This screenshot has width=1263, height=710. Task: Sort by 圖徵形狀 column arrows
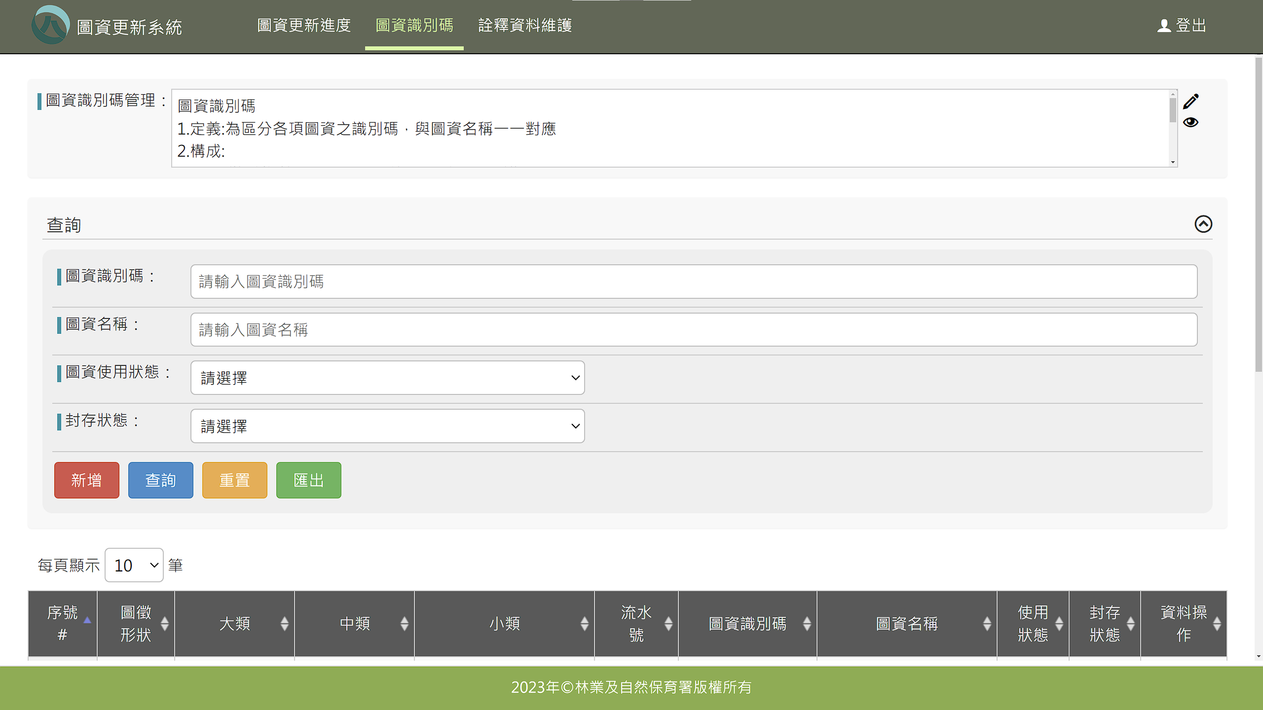(x=165, y=623)
